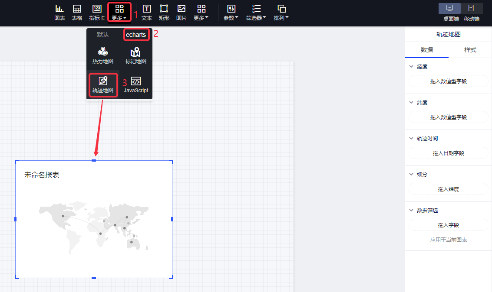Choose 轨迹地图 trajectory map option
Viewport: 492px width, 292px height.
(x=103, y=85)
